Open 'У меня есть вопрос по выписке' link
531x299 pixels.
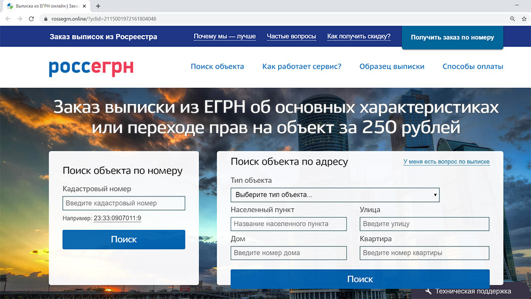point(447,162)
